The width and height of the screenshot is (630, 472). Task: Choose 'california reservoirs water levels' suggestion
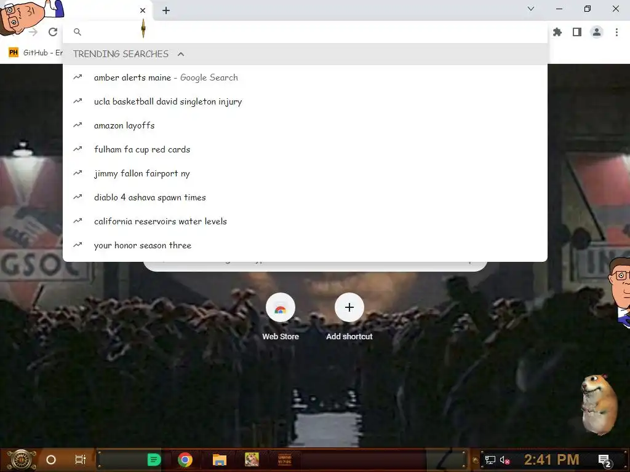[x=305, y=221]
